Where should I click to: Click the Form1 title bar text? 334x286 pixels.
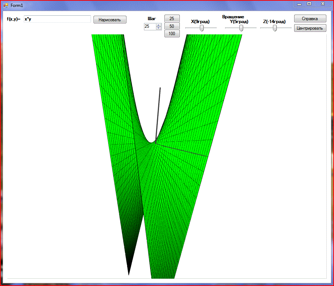[x=17, y=5]
